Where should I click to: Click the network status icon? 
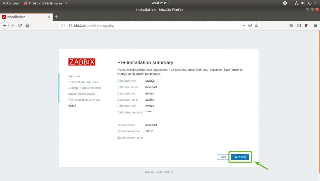(296, 3)
